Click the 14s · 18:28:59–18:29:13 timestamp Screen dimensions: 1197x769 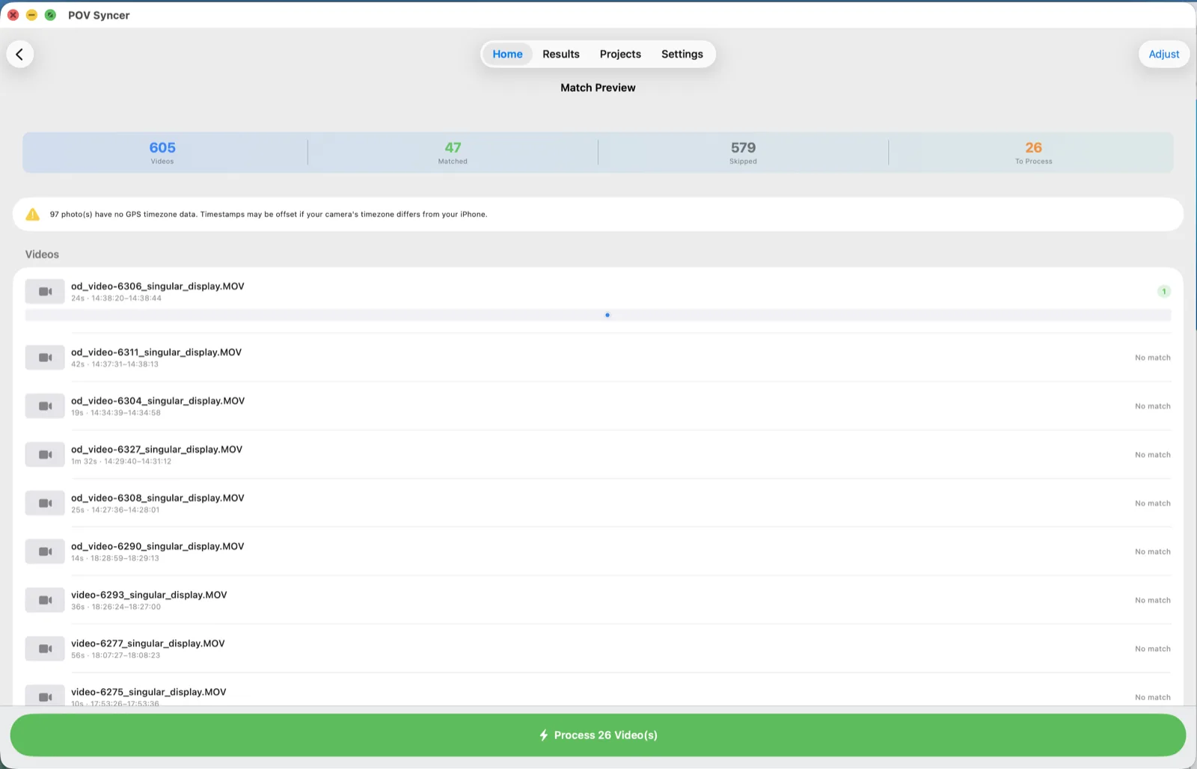115,559
